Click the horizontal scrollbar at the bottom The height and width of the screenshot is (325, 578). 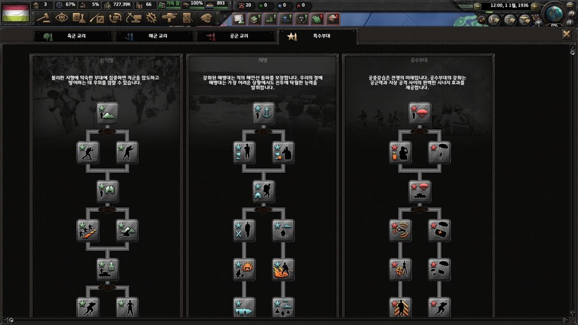pyautogui.click(x=289, y=320)
